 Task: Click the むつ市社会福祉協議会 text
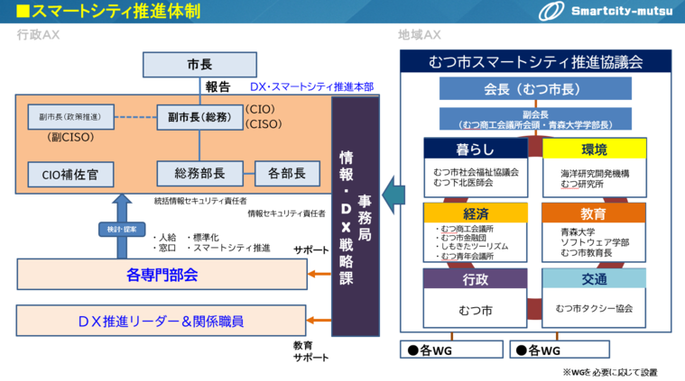[x=477, y=173]
